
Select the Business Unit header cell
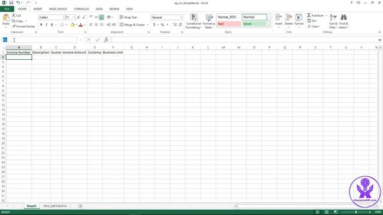click(113, 53)
